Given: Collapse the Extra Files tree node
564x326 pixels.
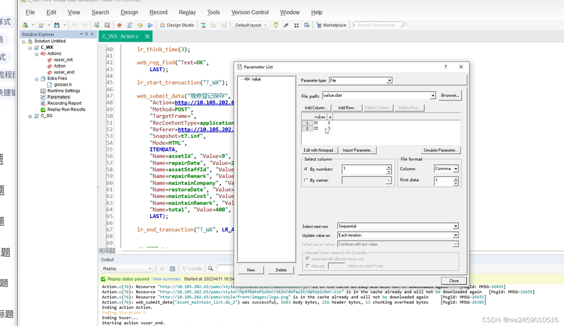Looking at the screenshot, I should click(37, 79).
